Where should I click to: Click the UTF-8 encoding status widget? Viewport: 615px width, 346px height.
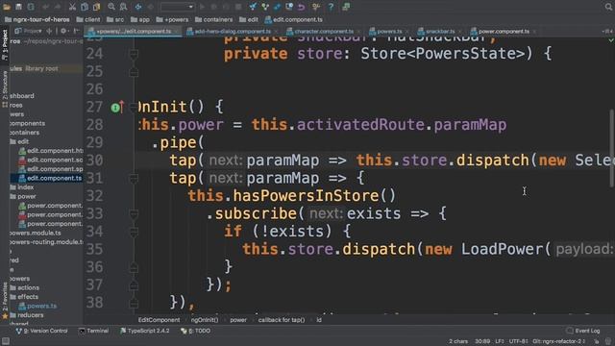(x=518, y=341)
